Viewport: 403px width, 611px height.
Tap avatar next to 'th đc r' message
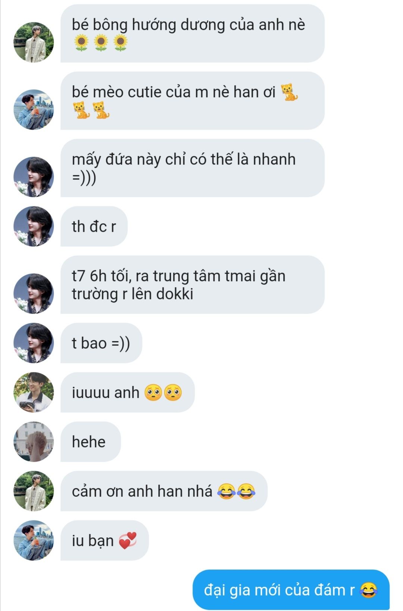34,226
